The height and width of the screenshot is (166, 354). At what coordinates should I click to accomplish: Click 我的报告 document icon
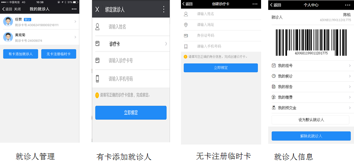tap(273, 87)
